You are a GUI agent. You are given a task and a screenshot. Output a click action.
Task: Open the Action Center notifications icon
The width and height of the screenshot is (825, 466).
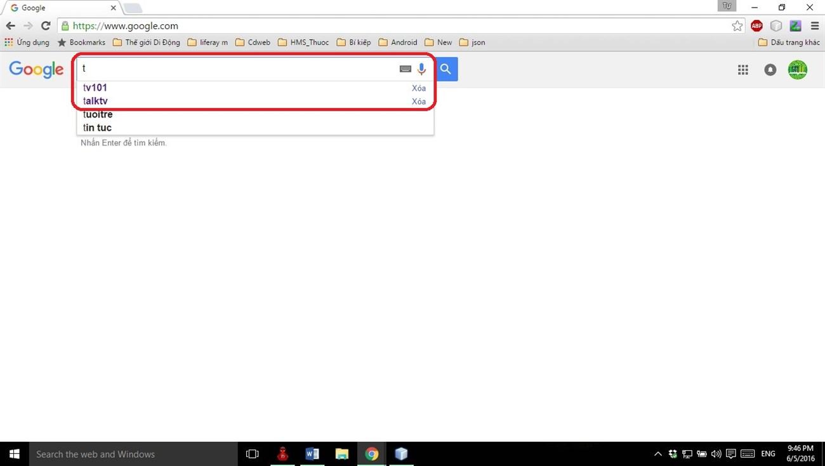click(731, 454)
